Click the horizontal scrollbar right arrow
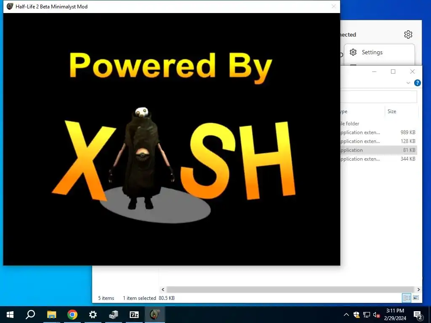This screenshot has width=431, height=323. 418,289
